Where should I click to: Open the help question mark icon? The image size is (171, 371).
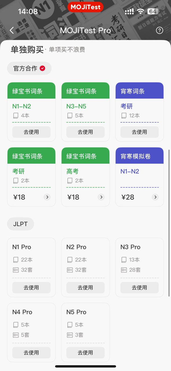click(159, 30)
